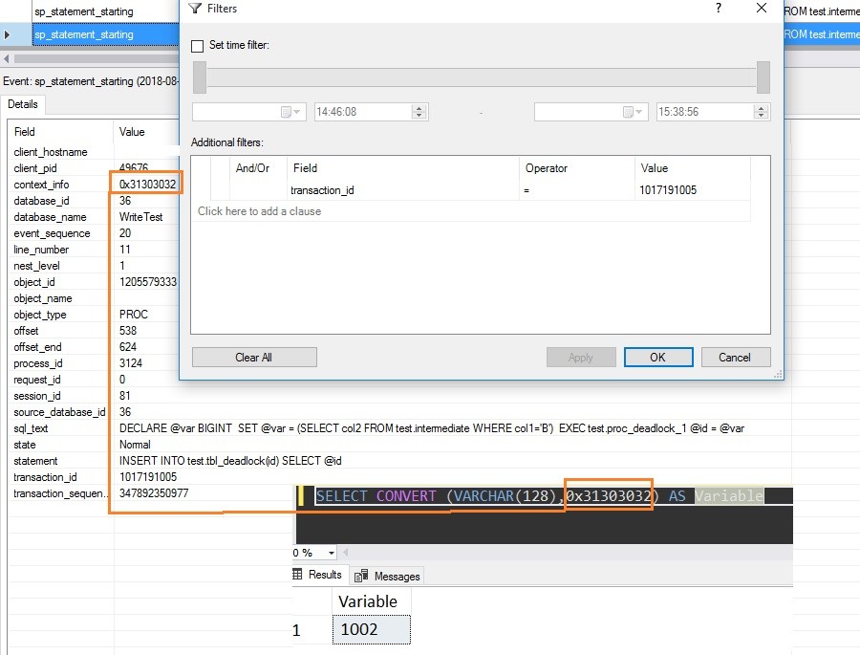
Task: Cancel the Filters dialog
Action: click(x=735, y=357)
